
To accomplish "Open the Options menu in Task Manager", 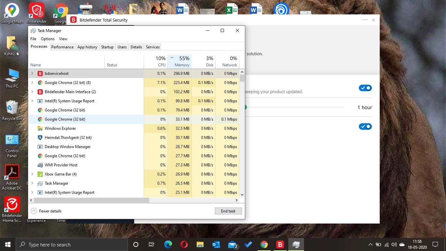I will (x=48, y=39).
